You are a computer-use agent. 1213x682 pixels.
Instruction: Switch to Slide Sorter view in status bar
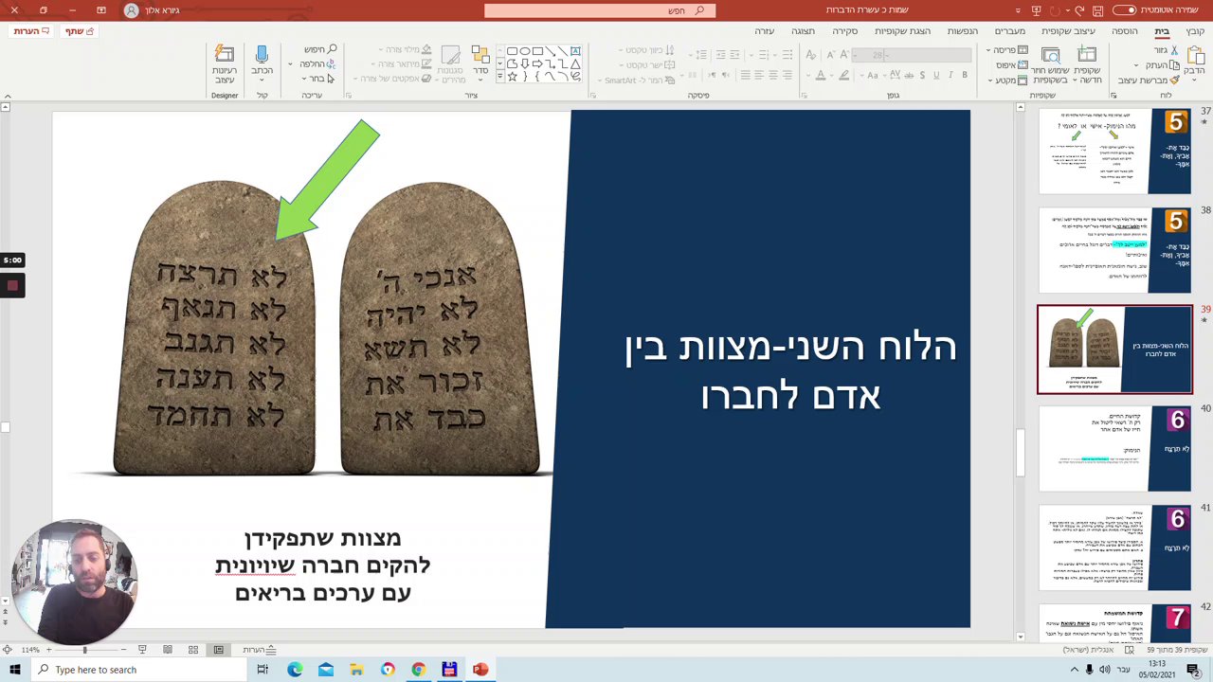[x=193, y=650]
